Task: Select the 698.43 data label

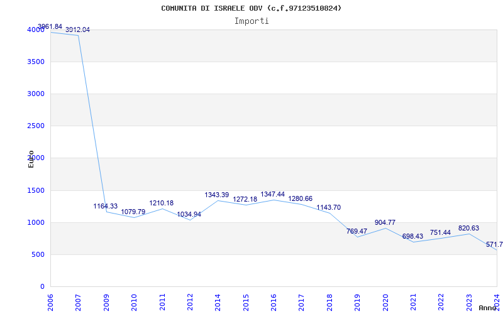Action: coord(413,237)
